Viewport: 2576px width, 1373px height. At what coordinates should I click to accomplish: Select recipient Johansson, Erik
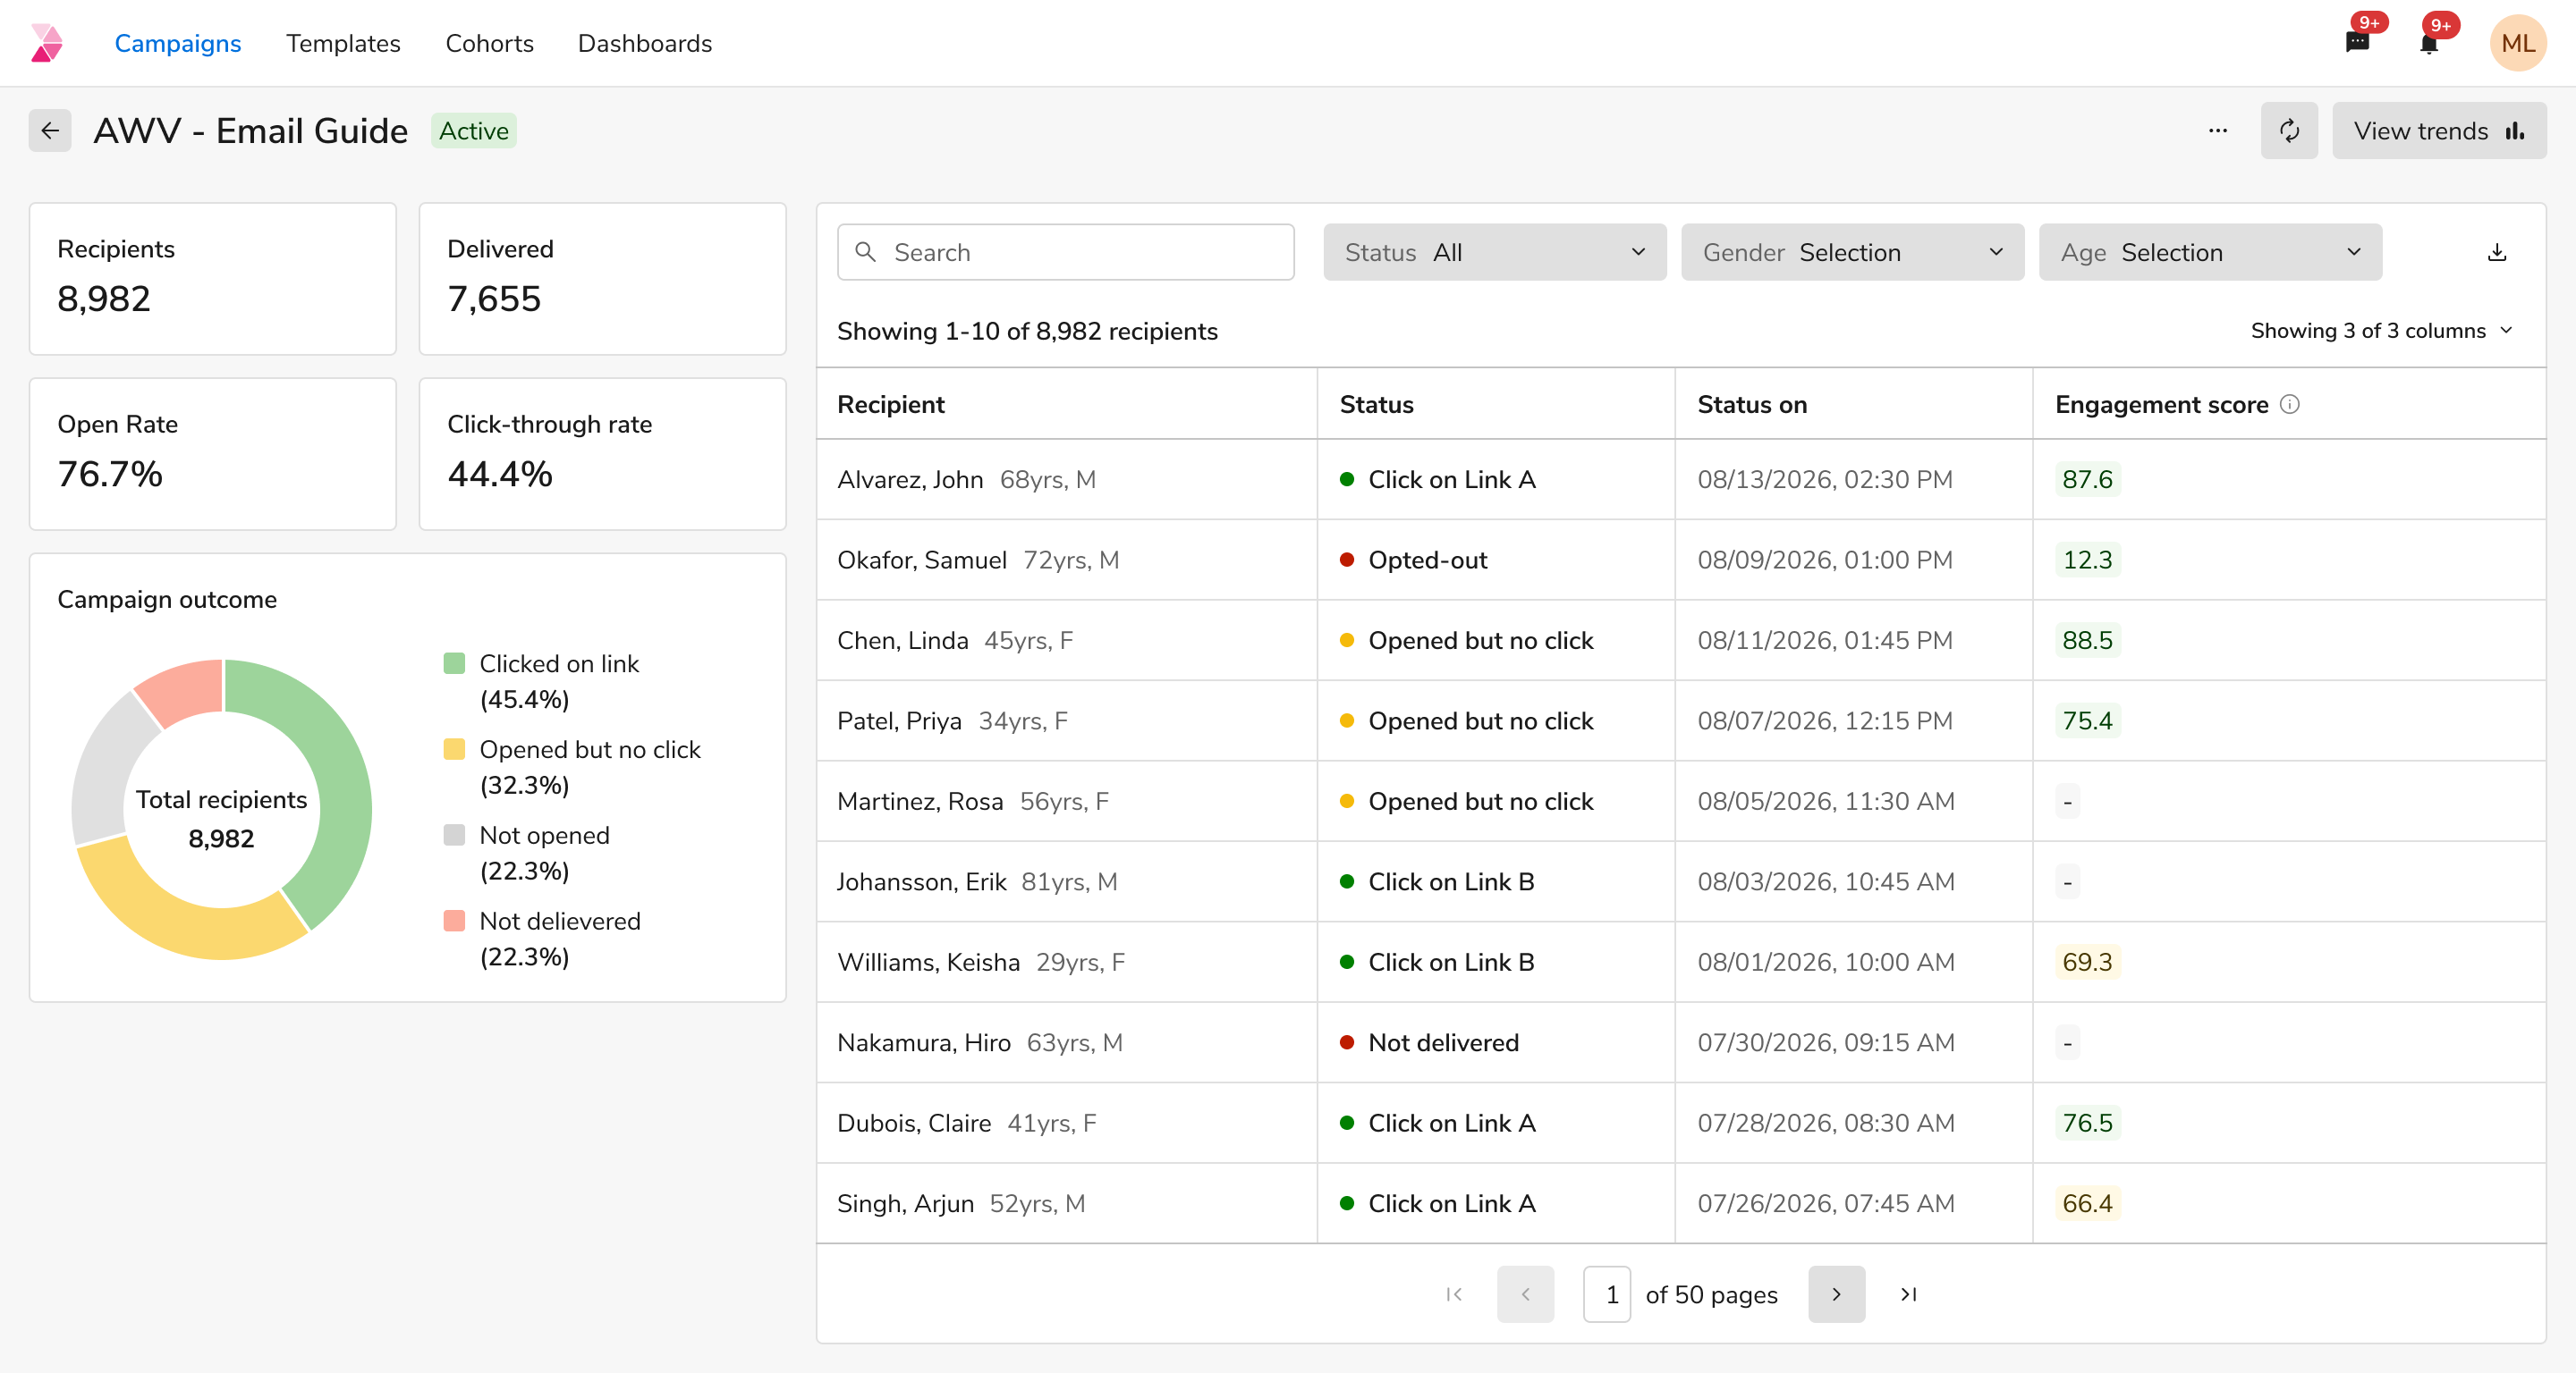point(922,881)
